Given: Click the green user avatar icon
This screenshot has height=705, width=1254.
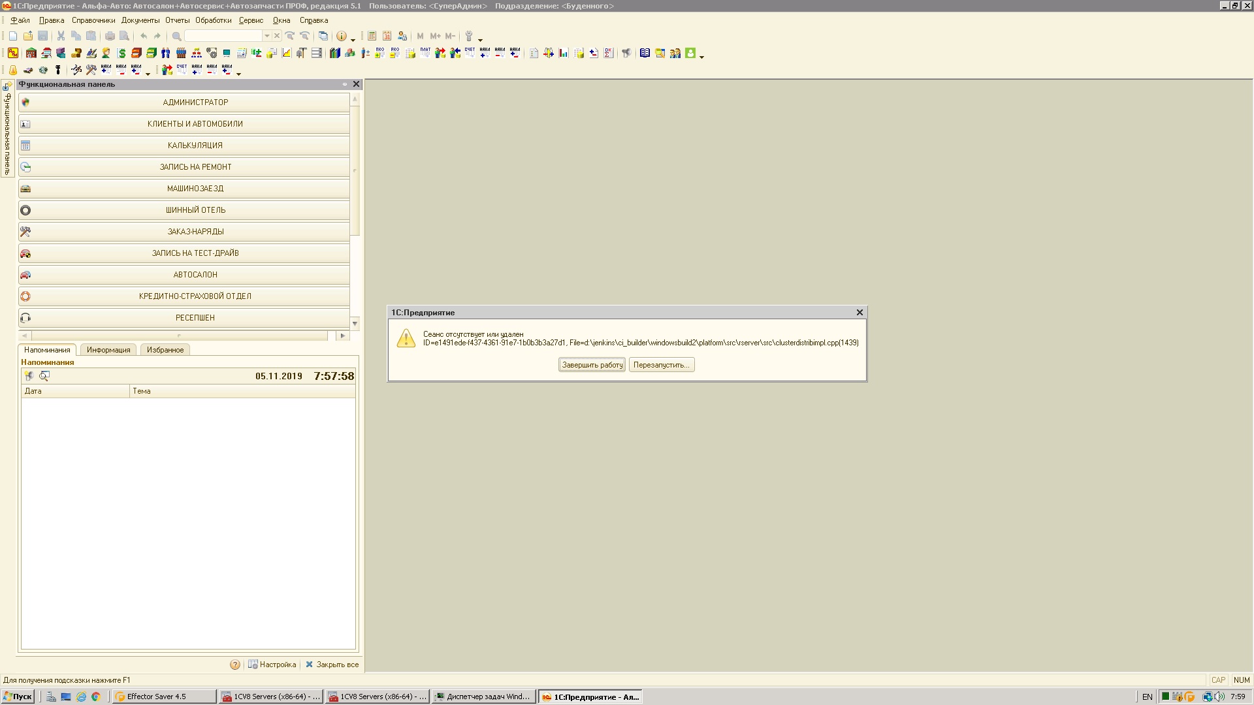Looking at the screenshot, I should (690, 53).
